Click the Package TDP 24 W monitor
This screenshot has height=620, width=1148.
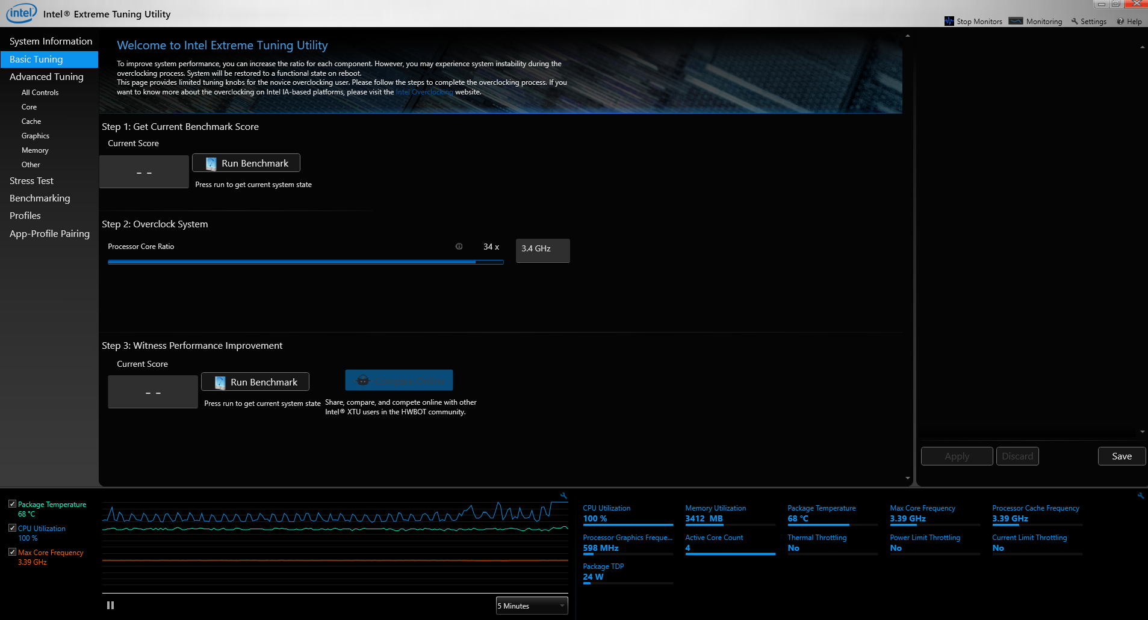[x=628, y=573]
